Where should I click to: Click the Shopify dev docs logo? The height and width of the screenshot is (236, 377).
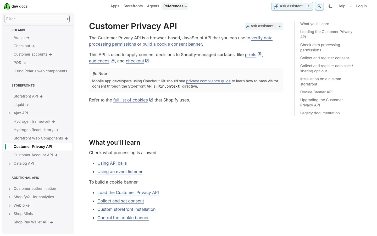pyautogui.click(x=15, y=6)
